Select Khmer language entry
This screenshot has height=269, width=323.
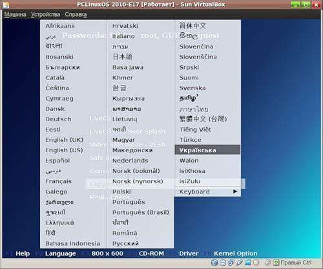tap(123, 77)
